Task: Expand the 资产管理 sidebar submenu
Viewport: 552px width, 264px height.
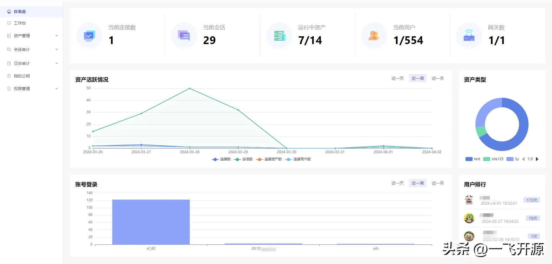Action: tap(57, 36)
